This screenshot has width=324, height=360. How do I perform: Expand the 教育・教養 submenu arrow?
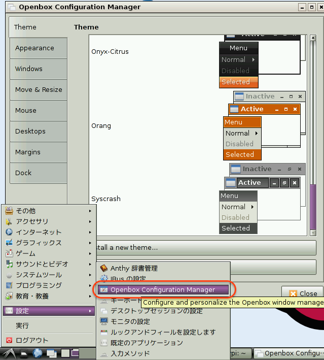(x=90, y=296)
